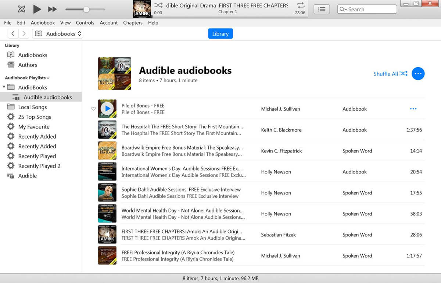Click the status bar item count summary

click(x=220, y=278)
